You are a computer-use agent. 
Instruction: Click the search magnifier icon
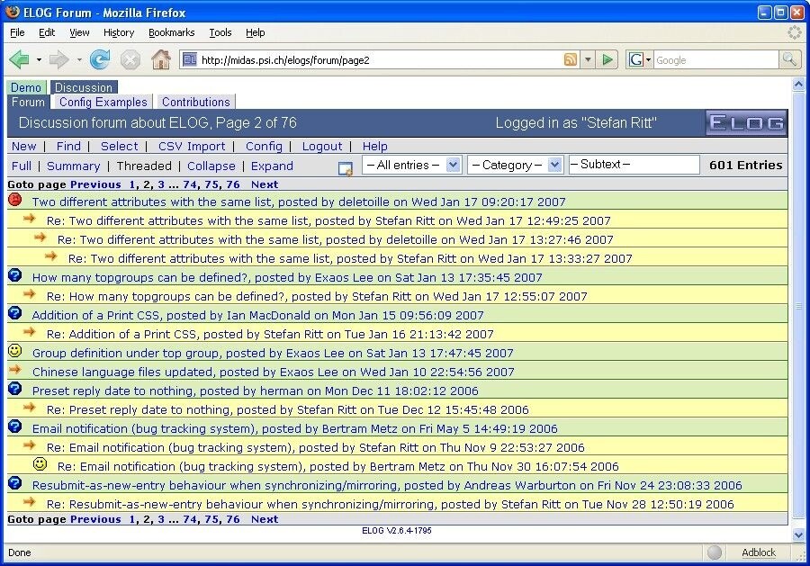[x=789, y=60]
